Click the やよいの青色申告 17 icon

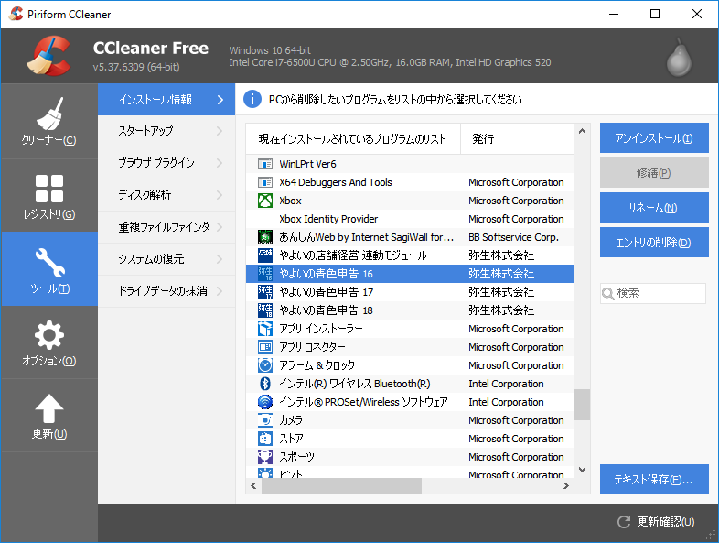[265, 292]
